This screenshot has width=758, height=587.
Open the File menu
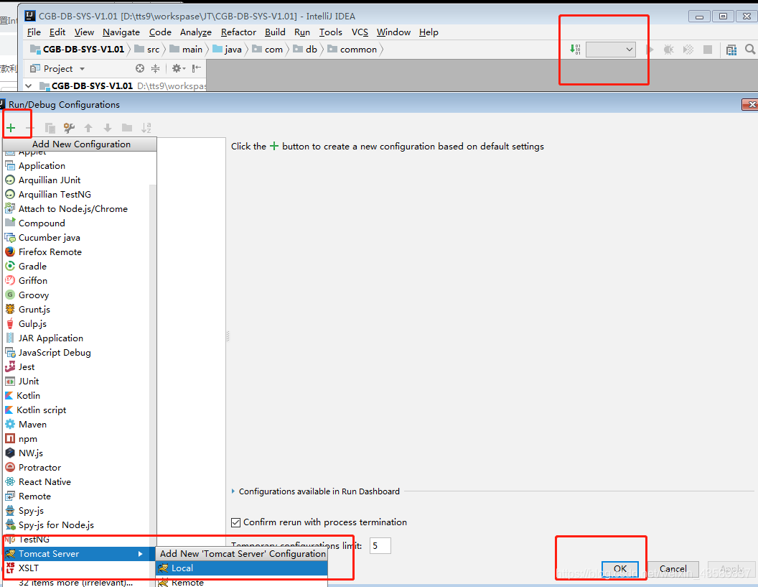(x=34, y=32)
